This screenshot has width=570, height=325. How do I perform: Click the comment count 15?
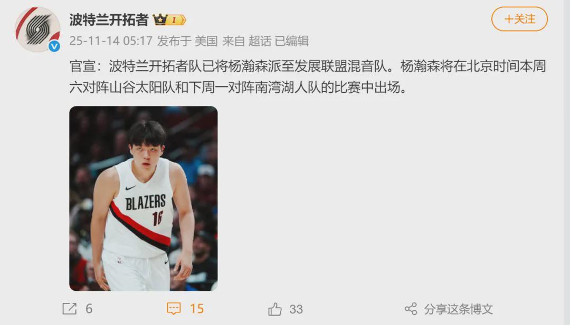click(197, 309)
